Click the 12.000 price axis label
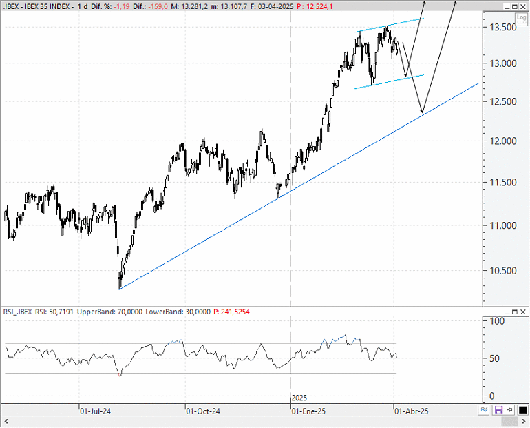Image resolution: width=530 pixels, height=428 pixels. (x=503, y=141)
